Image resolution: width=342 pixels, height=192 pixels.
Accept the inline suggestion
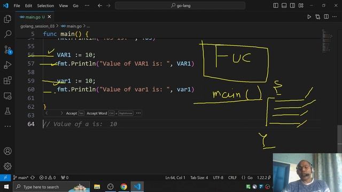[75, 113]
